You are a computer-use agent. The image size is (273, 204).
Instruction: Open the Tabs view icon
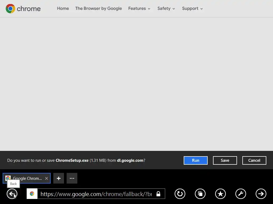(x=200, y=194)
